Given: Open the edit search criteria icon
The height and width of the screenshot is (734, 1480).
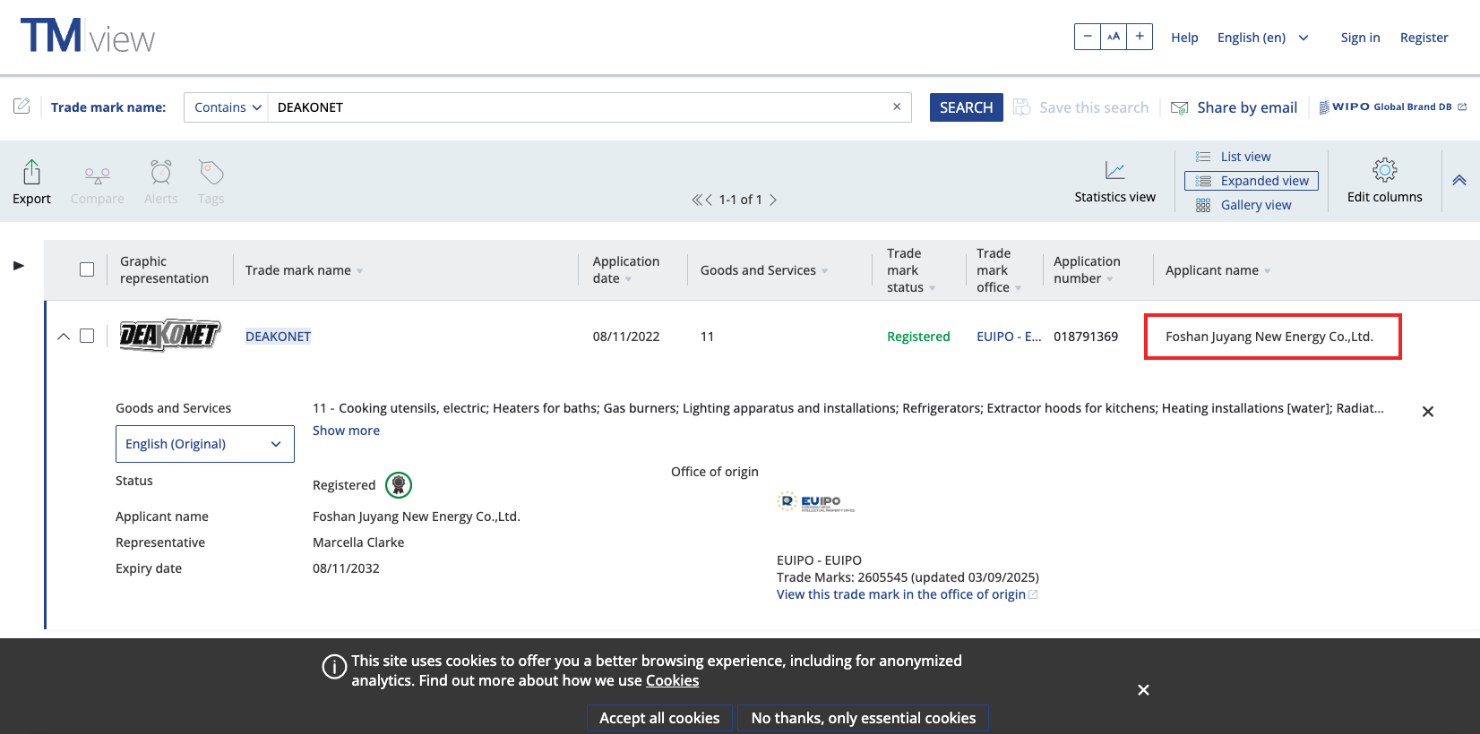Looking at the screenshot, I should tap(22, 107).
